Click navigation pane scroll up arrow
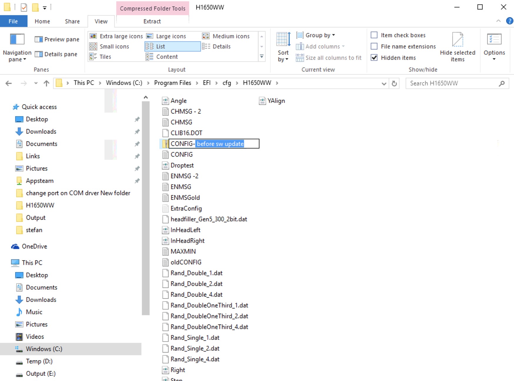 pos(146,97)
